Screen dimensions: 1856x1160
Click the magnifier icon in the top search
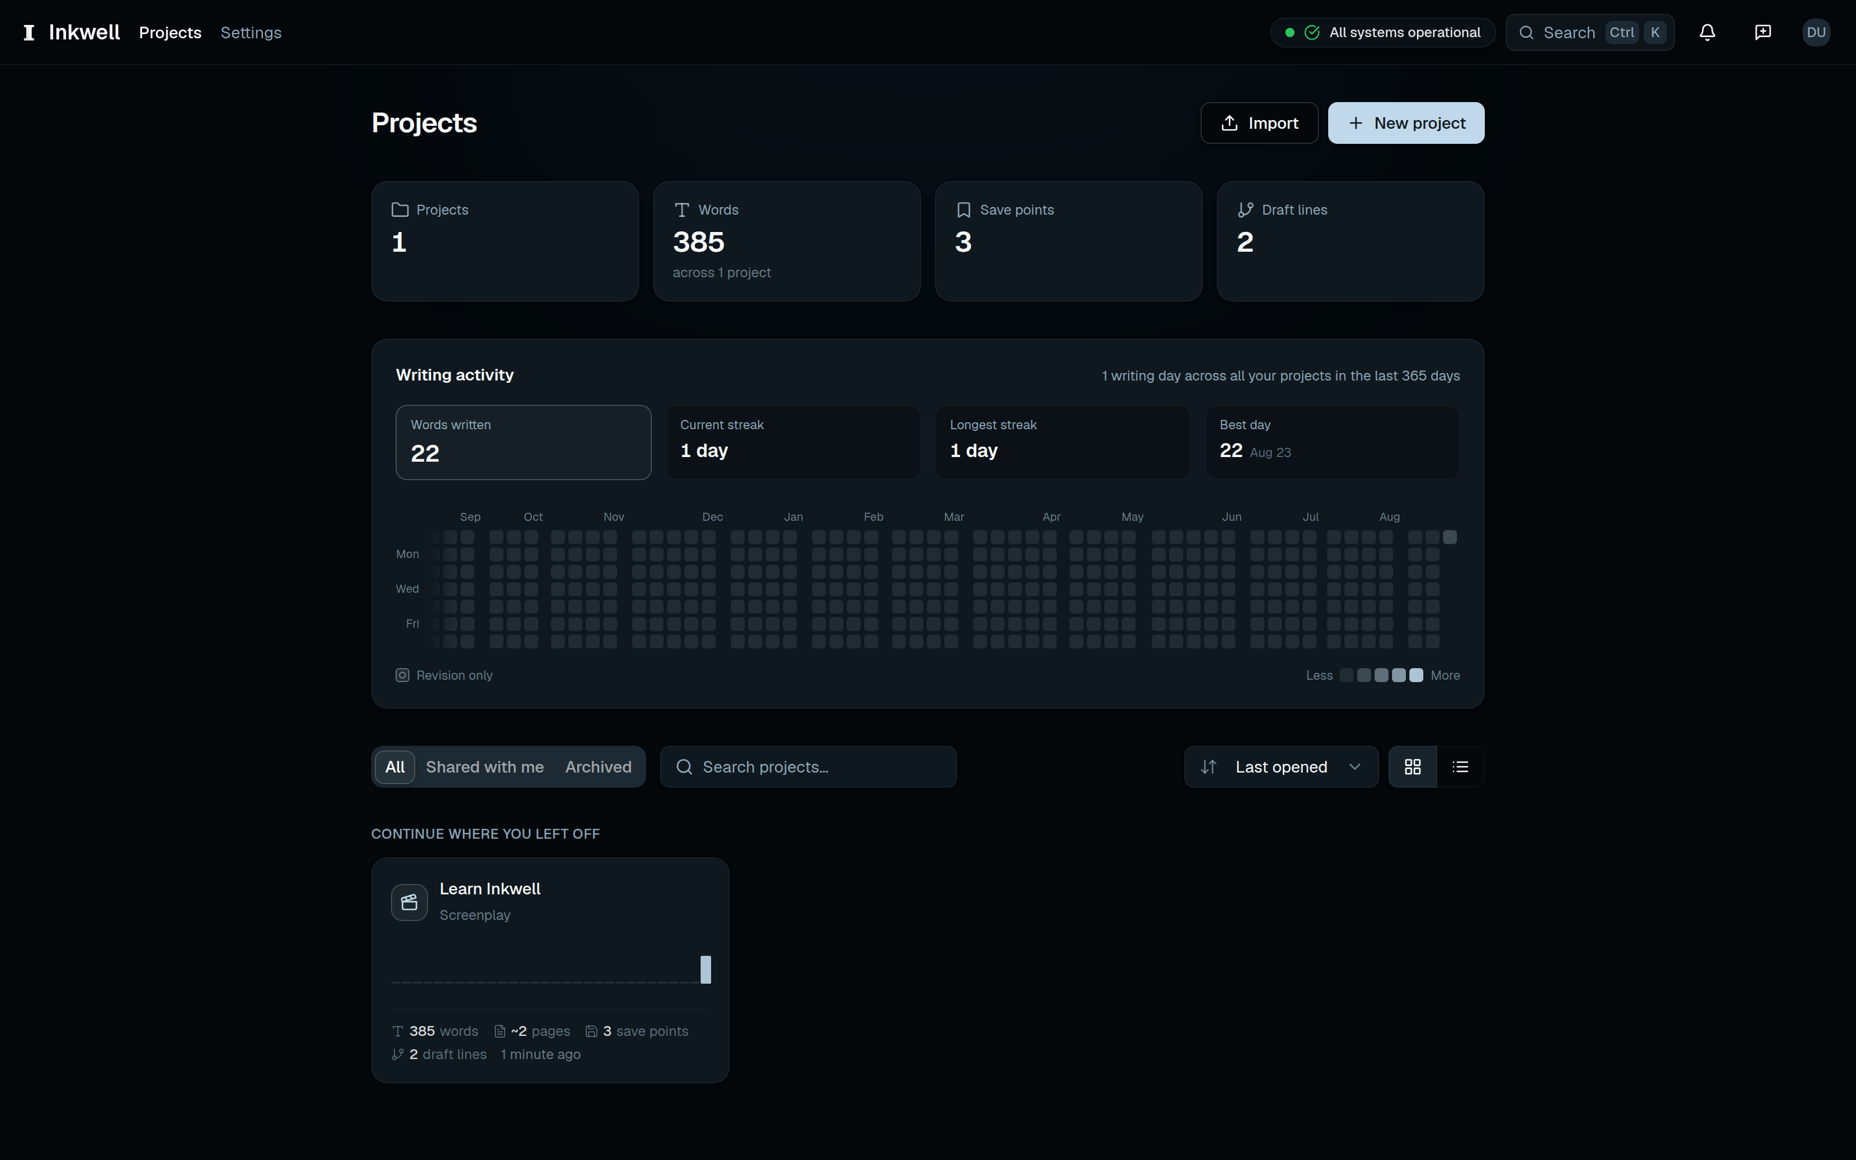coord(1526,32)
